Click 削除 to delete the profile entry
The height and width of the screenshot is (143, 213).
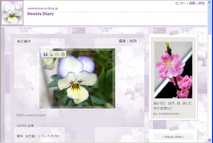[133, 41]
